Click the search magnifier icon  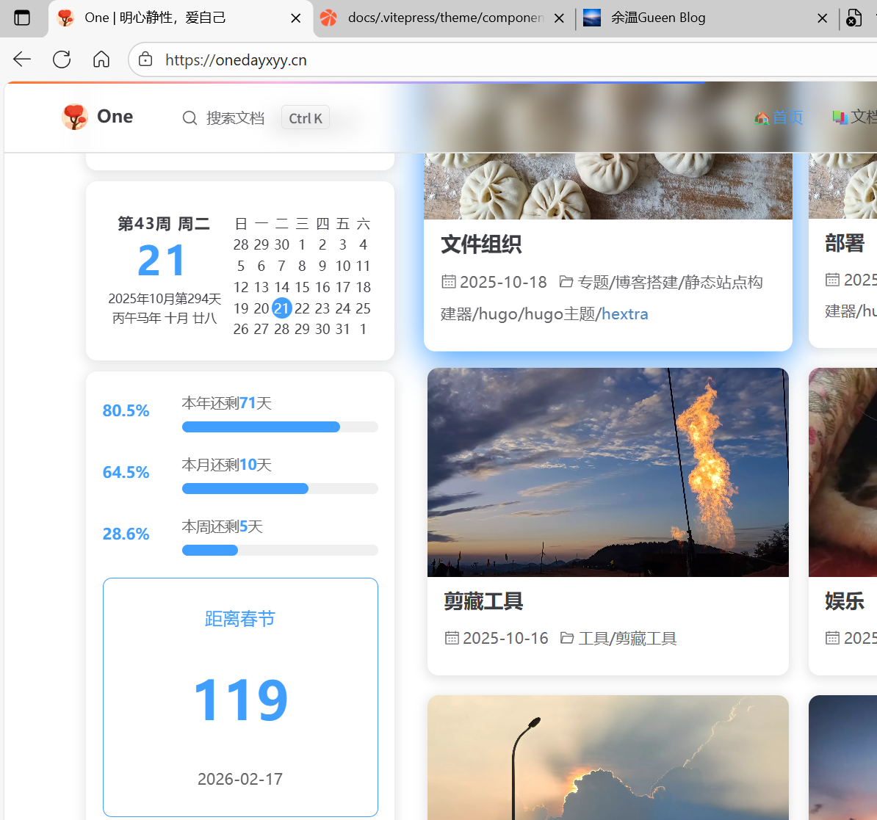(x=190, y=118)
